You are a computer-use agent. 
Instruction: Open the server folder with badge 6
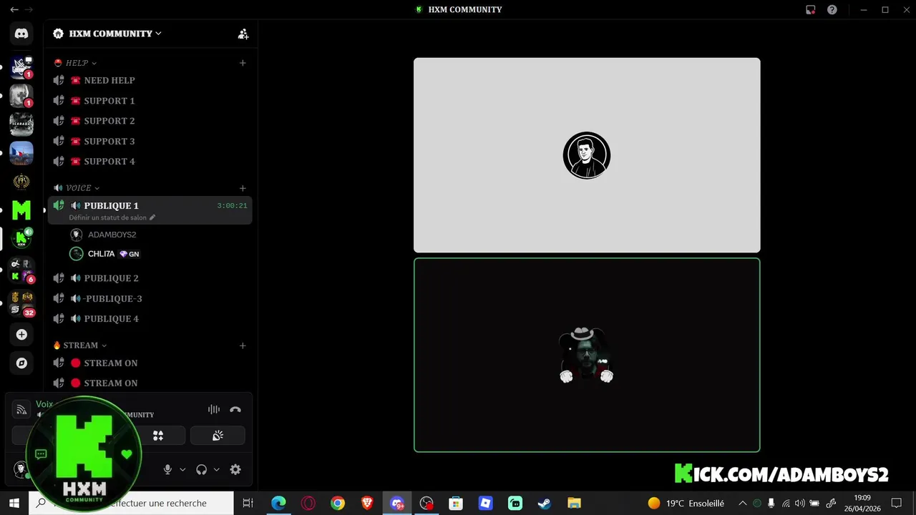[x=21, y=270]
